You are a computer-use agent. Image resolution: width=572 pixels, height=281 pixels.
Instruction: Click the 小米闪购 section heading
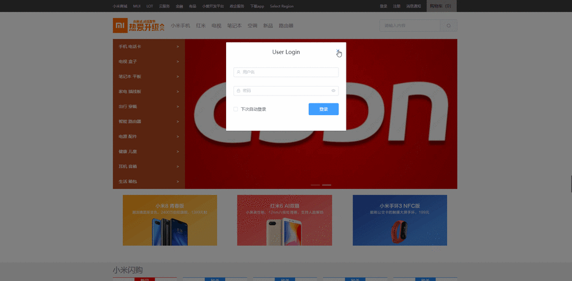coord(127,270)
